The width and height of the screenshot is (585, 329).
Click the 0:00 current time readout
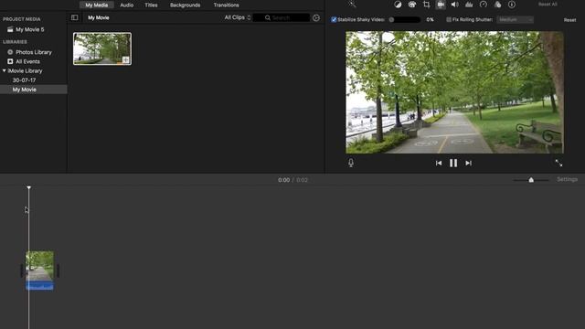click(283, 180)
